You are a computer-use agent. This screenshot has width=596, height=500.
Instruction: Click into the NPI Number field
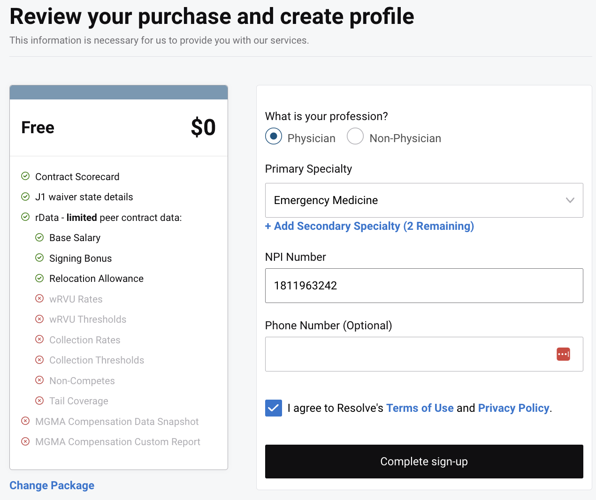coord(424,286)
